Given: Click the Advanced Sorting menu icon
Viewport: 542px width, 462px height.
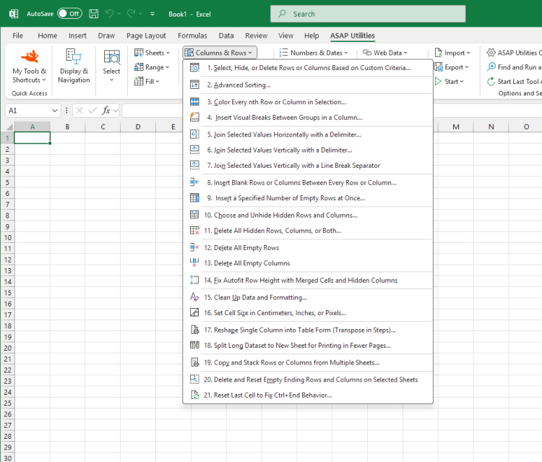Looking at the screenshot, I should 194,85.
